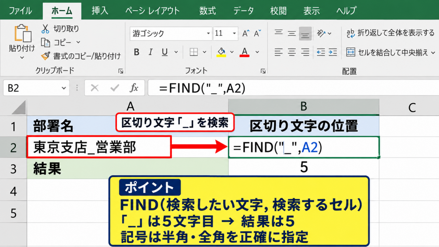
Task: Click in the formula bar text field
Action: pyautogui.click(x=293, y=88)
